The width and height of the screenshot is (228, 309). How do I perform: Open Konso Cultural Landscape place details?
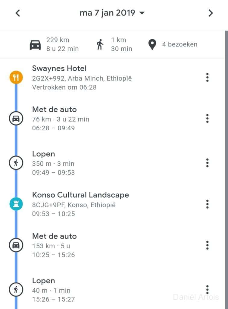(80, 195)
